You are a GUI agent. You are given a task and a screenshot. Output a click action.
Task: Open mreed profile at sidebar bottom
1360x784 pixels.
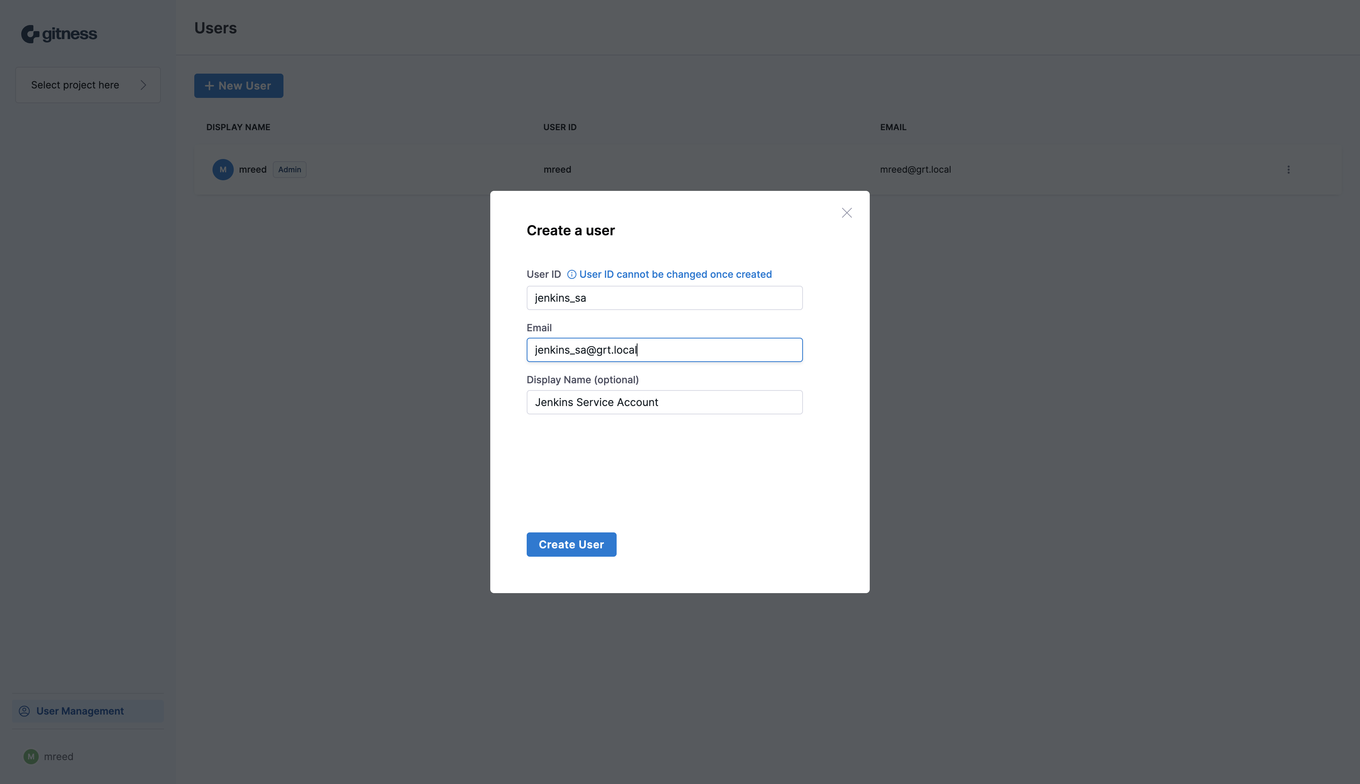(49, 757)
